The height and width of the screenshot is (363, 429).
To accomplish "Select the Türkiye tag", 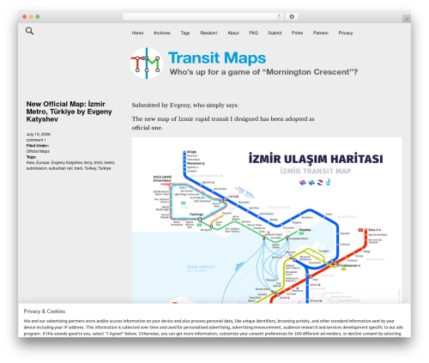I will 105,168.
